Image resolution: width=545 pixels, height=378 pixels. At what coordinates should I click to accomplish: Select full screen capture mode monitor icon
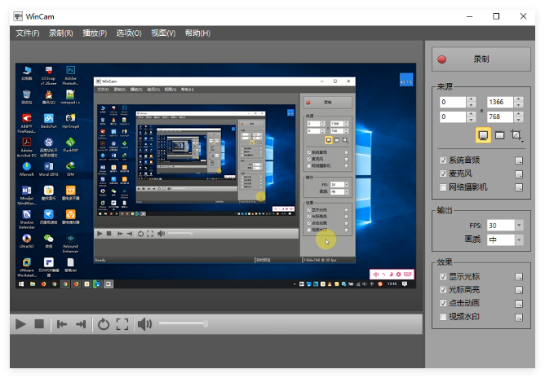tap(483, 135)
